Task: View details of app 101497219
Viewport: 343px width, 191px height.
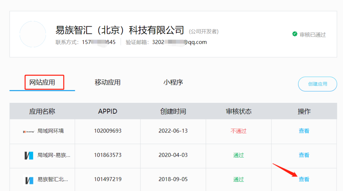Action: click(x=304, y=179)
